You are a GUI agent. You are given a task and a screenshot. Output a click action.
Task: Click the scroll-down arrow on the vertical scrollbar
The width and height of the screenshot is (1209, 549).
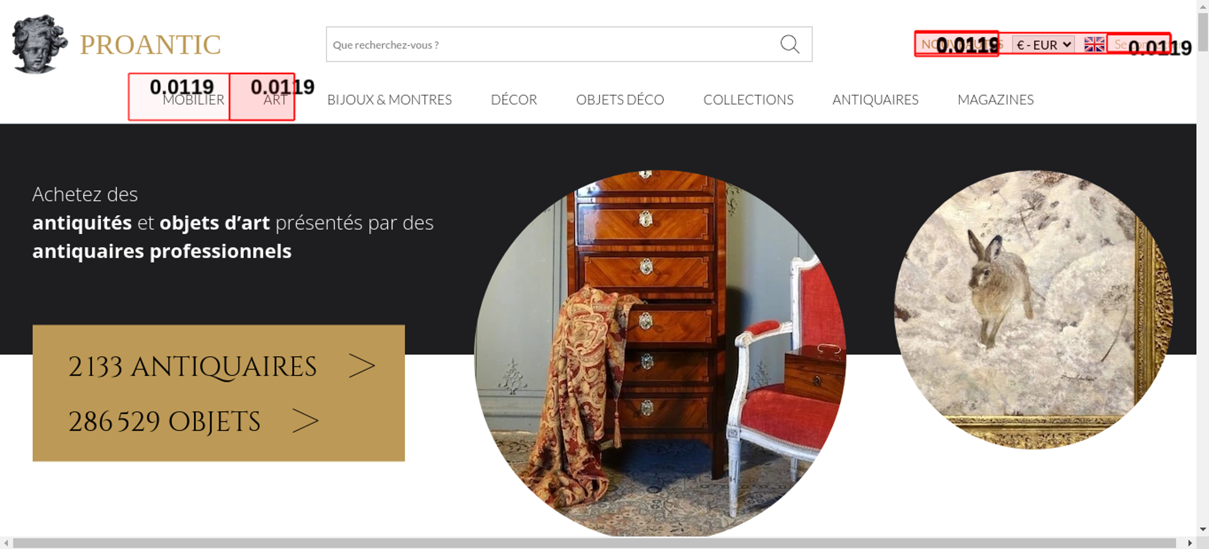pos(1202,530)
